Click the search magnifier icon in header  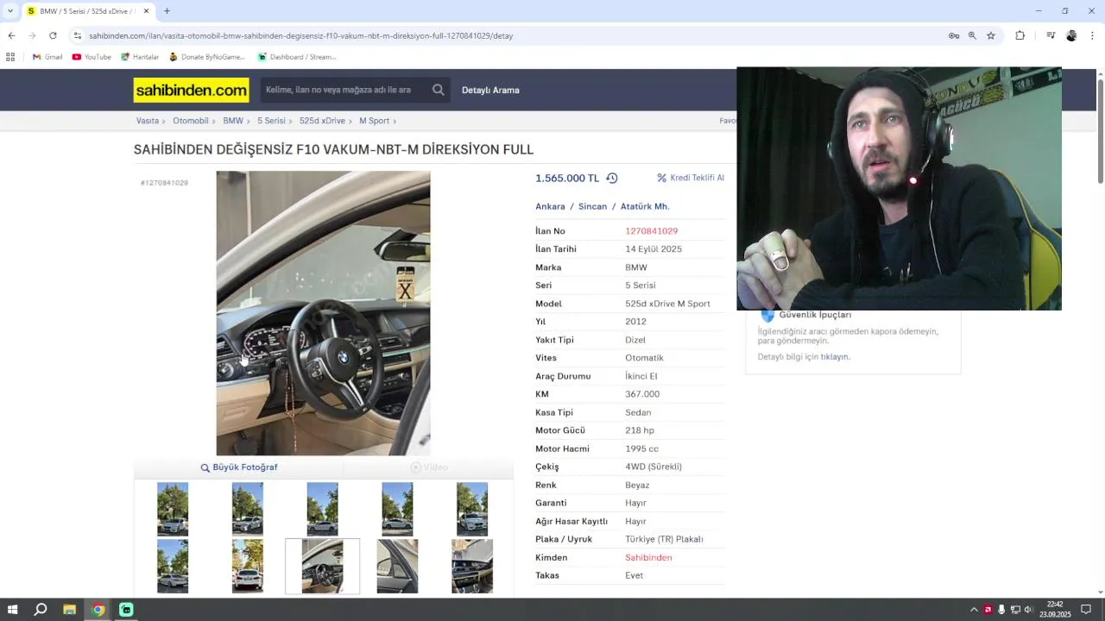pyautogui.click(x=439, y=90)
